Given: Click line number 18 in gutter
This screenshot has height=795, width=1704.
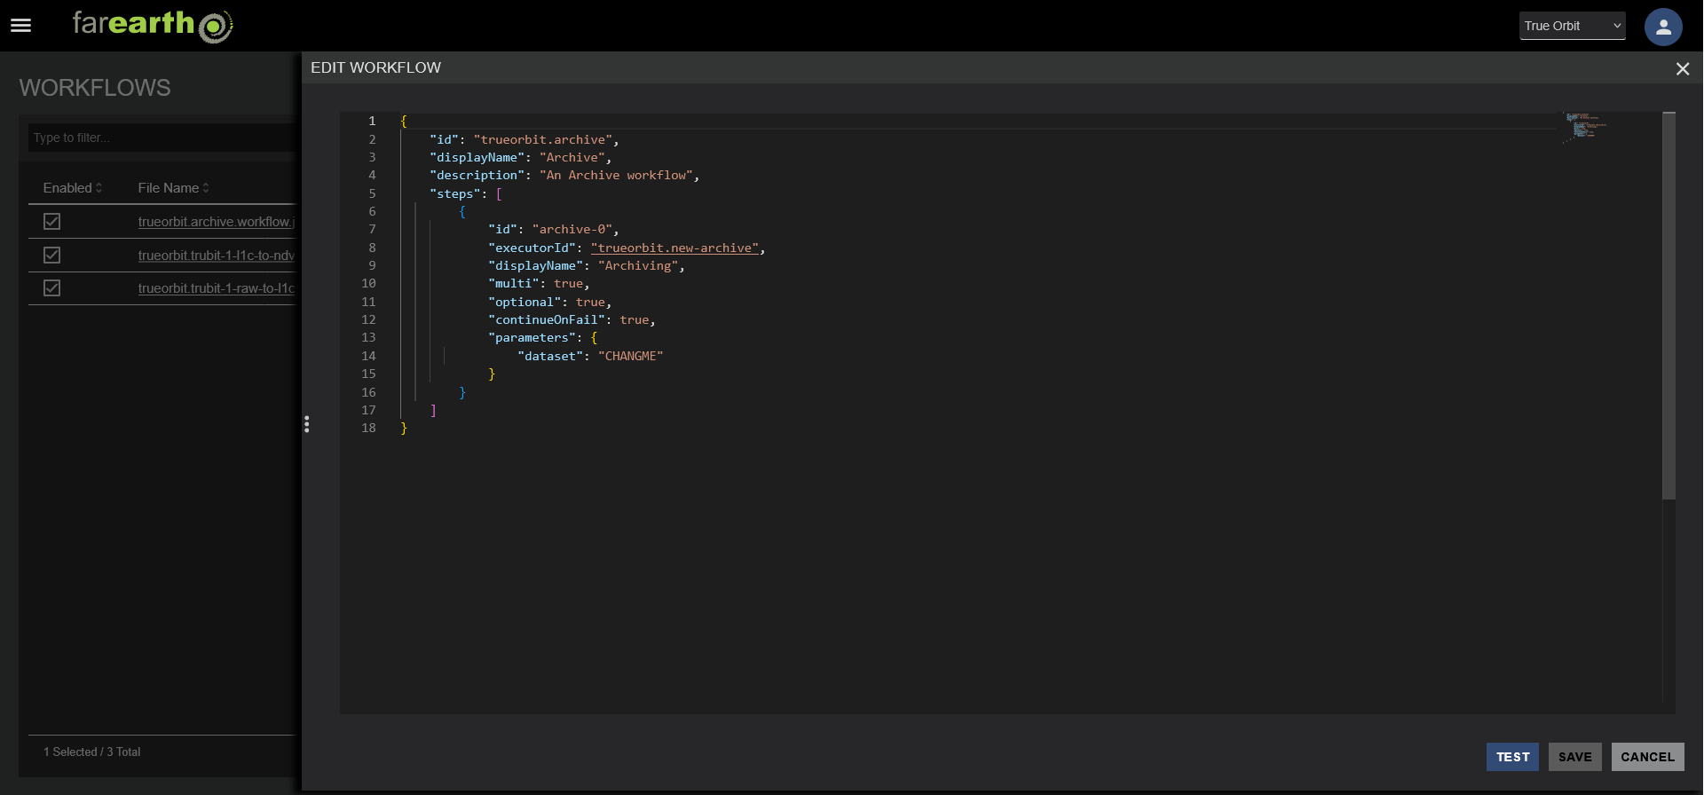Looking at the screenshot, I should [x=368, y=428].
